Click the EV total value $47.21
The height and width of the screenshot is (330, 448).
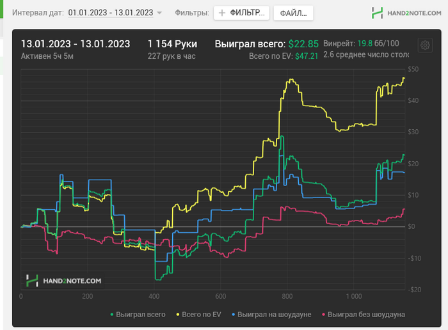307,56
